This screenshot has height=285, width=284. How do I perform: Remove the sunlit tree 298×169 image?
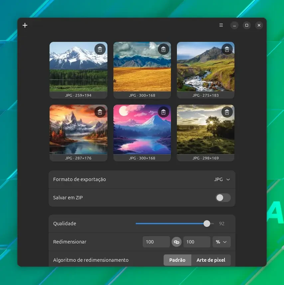pyautogui.click(x=227, y=112)
